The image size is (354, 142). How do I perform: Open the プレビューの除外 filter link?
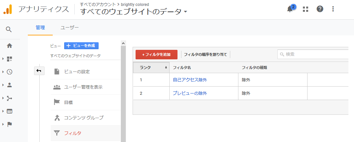(190, 93)
